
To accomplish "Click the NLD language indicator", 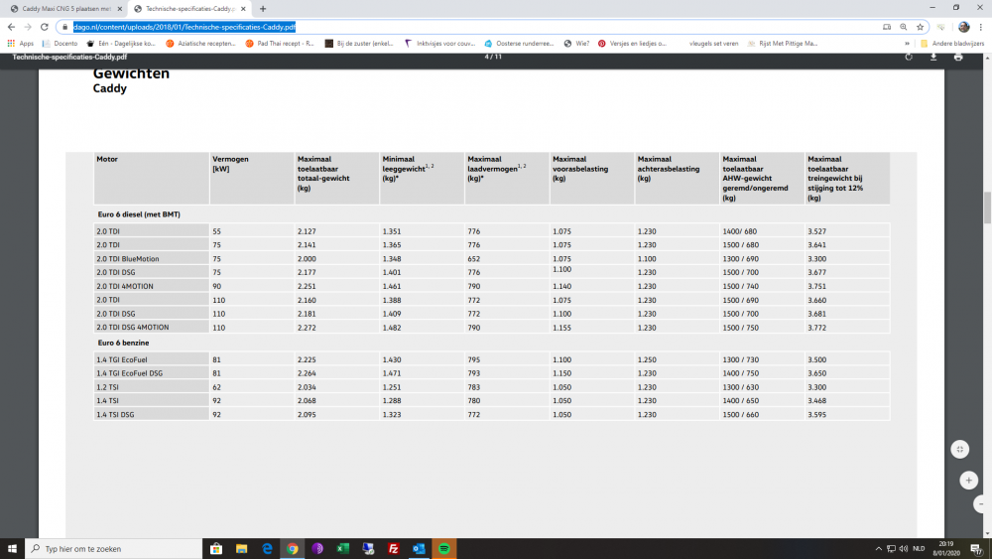I will pos(919,548).
